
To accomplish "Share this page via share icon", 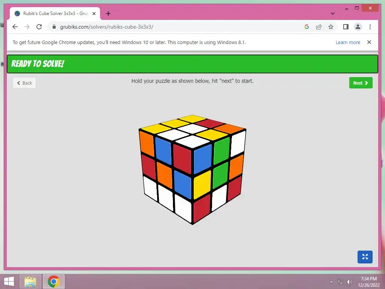I will point(319,27).
